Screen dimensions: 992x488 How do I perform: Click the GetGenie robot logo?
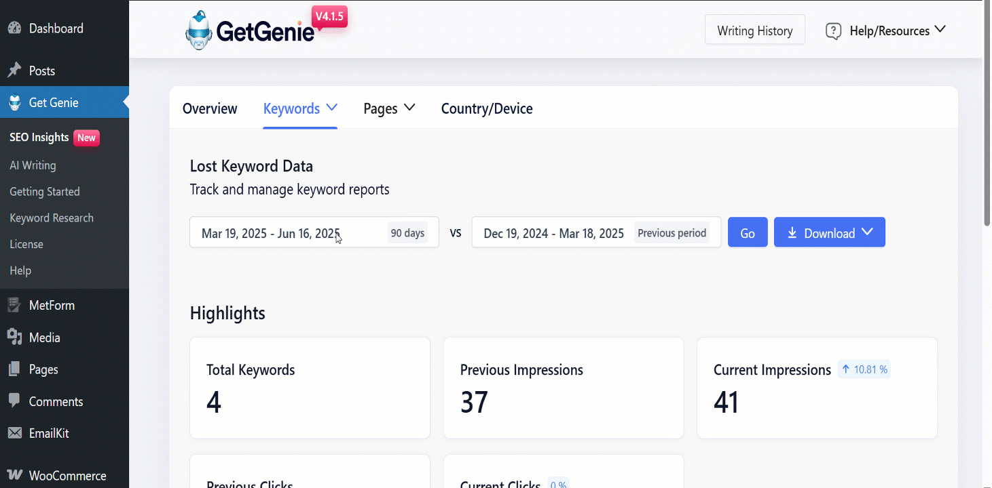[x=199, y=30]
